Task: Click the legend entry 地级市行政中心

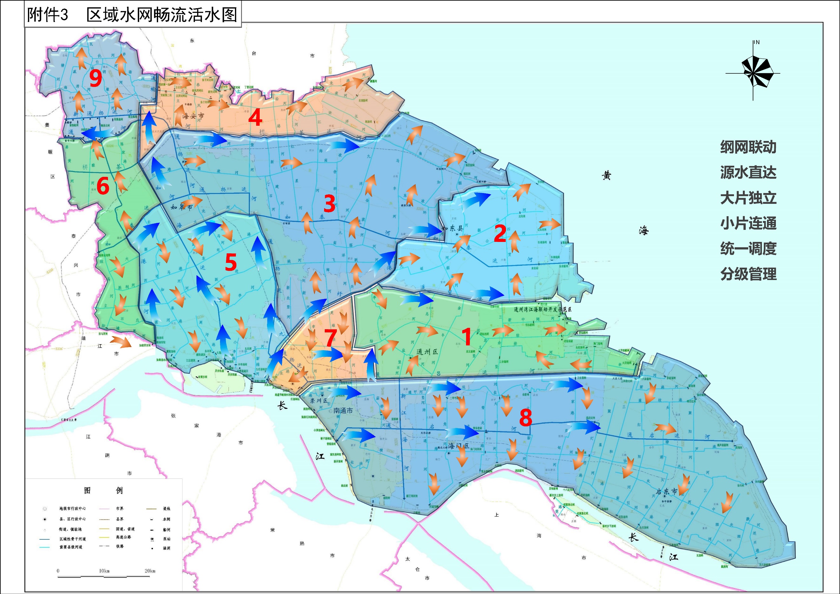Action: coord(73,509)
